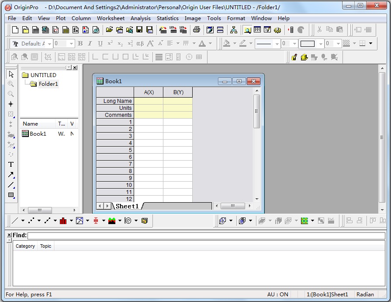Open the font size dropdown
The height and width of the screenshot is (302, 391).
(71, 44)
